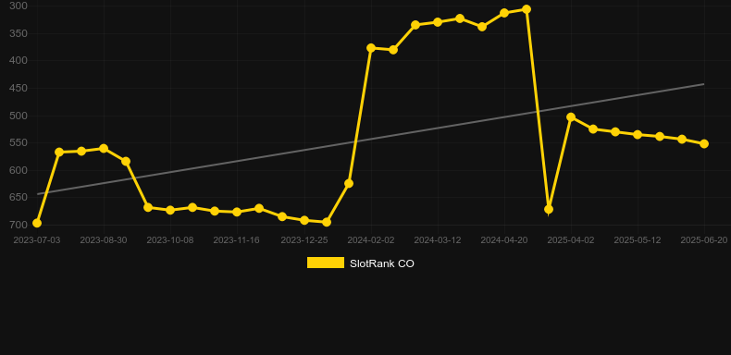The image size is (731, 355).
Task: Click the 600 value on the rank axis
Action: pos(19,170)
